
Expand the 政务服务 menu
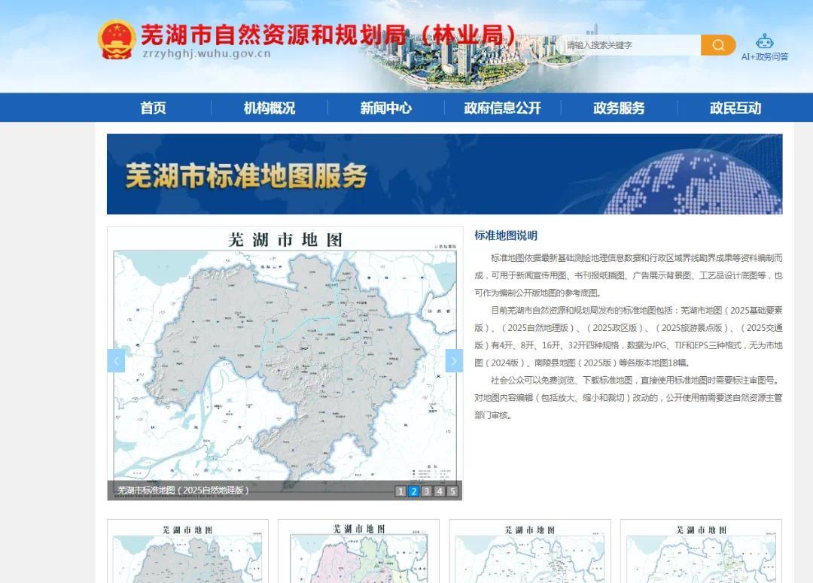[x=620, y=108]
